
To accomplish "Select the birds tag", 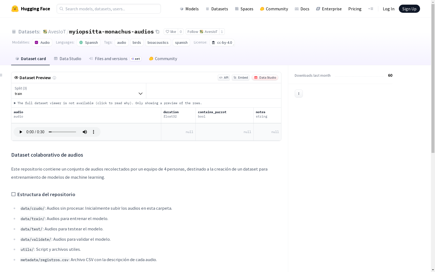I will point(137,42).
